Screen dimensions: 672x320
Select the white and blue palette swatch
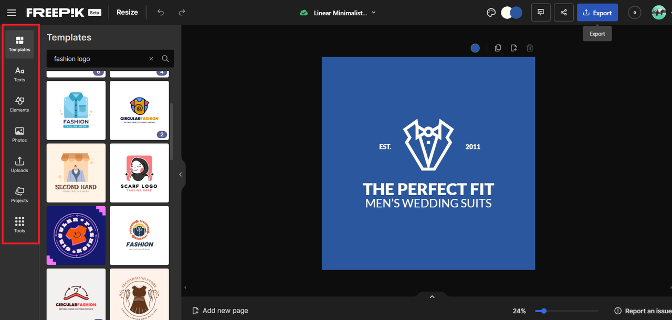pyautogui.click(x=511, y=13)
